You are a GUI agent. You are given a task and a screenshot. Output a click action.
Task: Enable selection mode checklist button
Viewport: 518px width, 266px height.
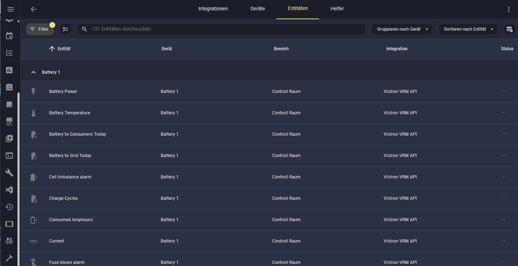65,29
